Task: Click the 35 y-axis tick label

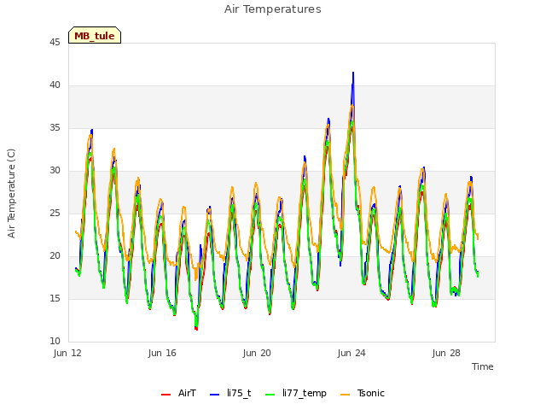Action: point(55,127)
